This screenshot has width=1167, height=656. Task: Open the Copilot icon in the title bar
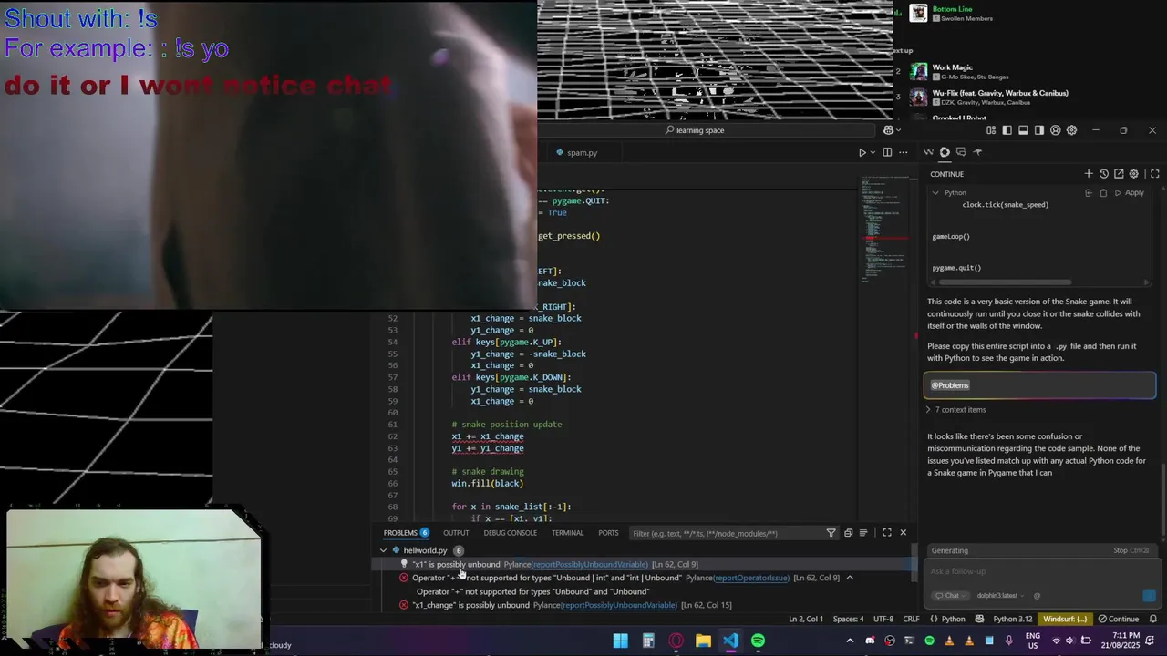[x=888, y=130]
